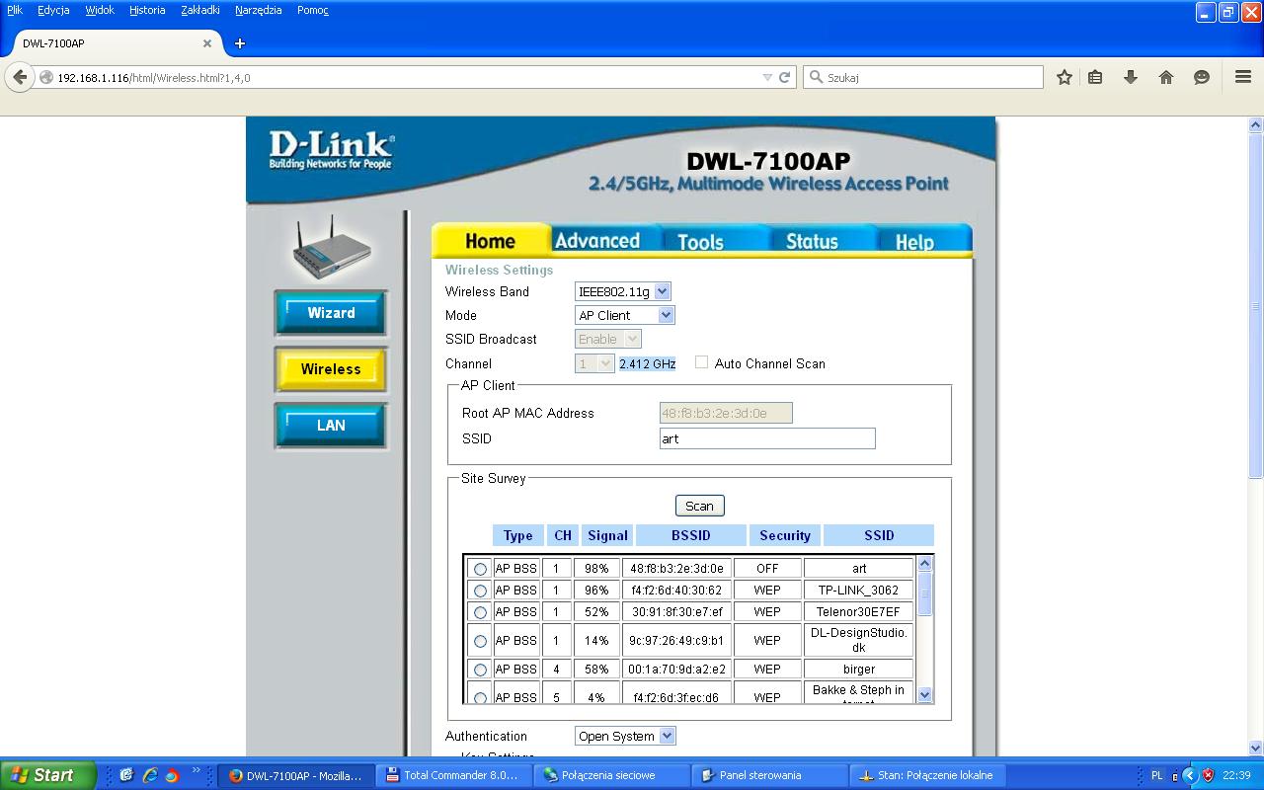Screen dimensions: 1264x790
Task: Show bookmarks list icon in toolbar
Action: click(x=1095, y=77)
